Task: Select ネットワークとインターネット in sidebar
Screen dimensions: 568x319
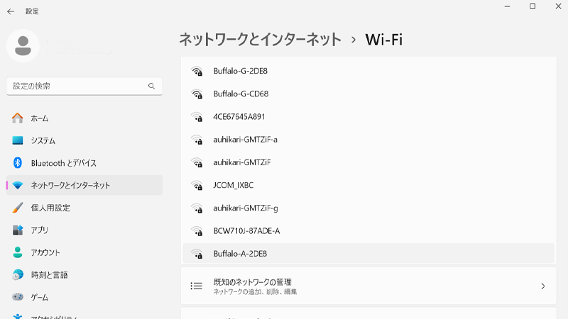Action: point(84,185)
